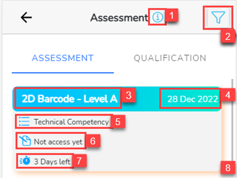Click the red badge numbered 8

[228, 168]
